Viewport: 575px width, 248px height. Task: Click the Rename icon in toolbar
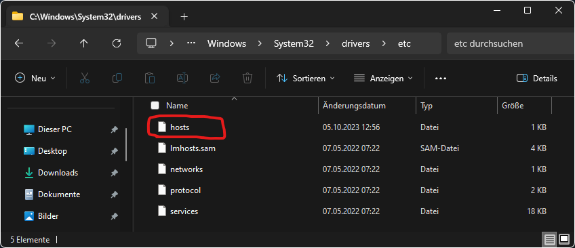coord(182,78)
